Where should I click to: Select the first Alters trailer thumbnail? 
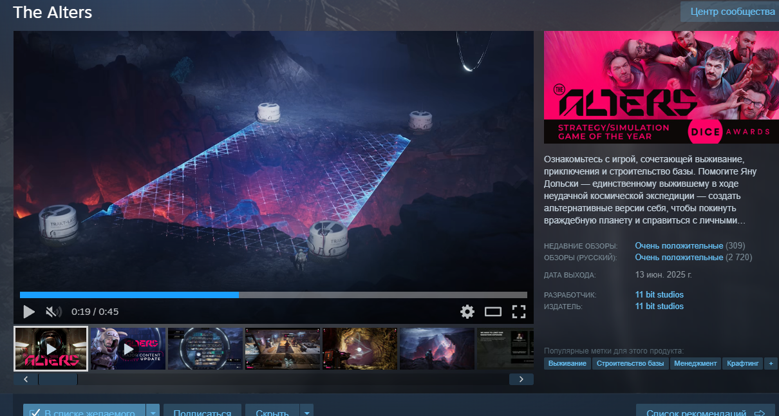(x=51, y=348)
